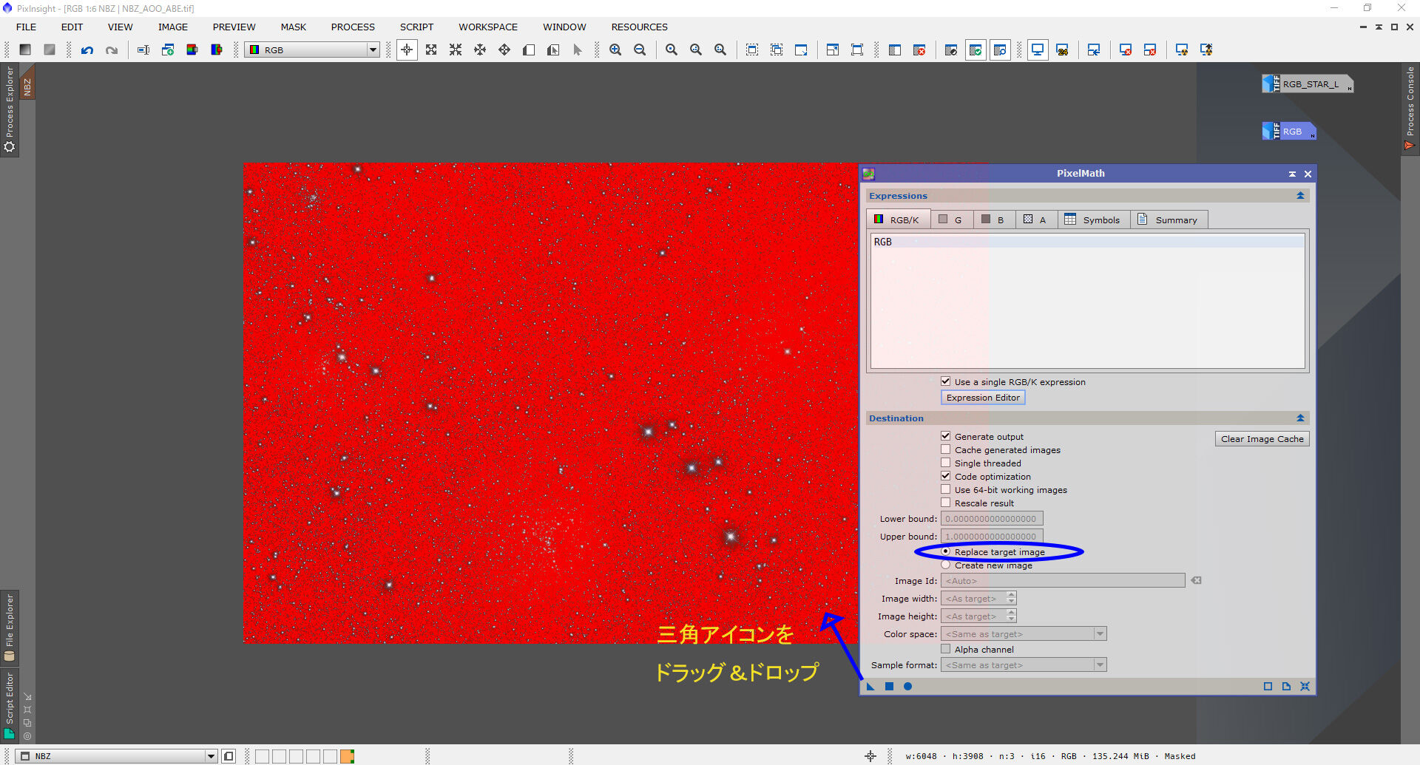Open the PROCESS menu
The image size is (1420, 765).
click(x=353, y=27)
